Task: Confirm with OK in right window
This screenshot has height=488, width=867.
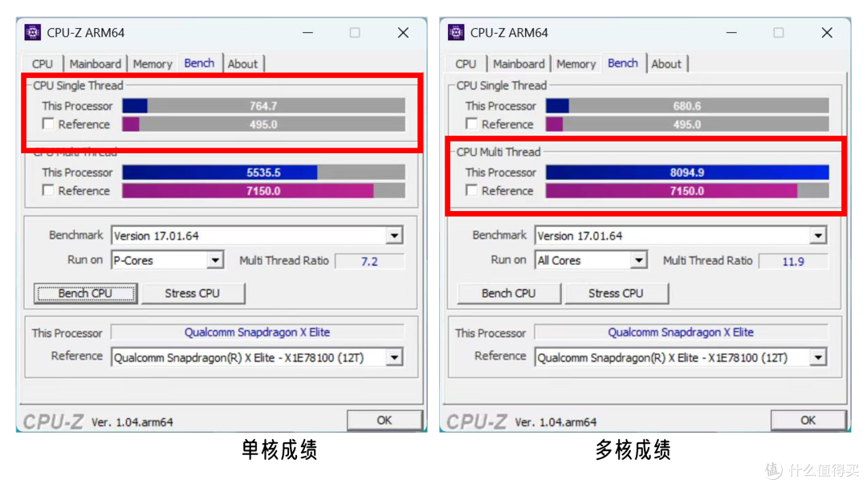Action: click(x=808, y=421)
